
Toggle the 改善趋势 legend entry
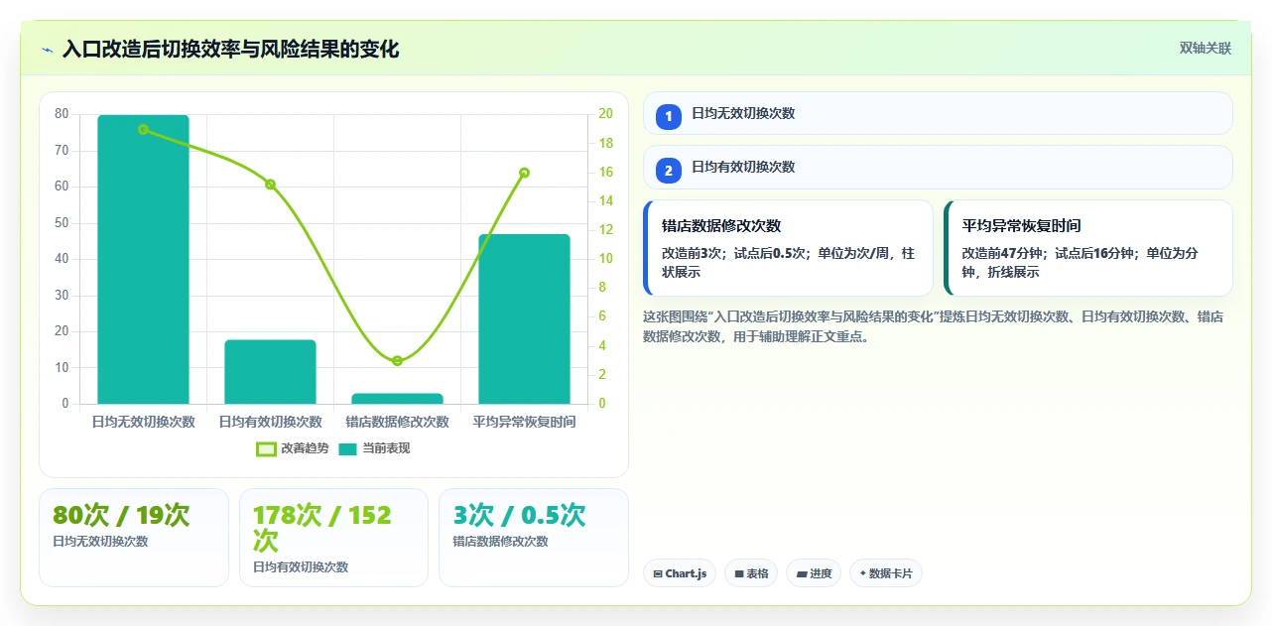click(293, 448)
